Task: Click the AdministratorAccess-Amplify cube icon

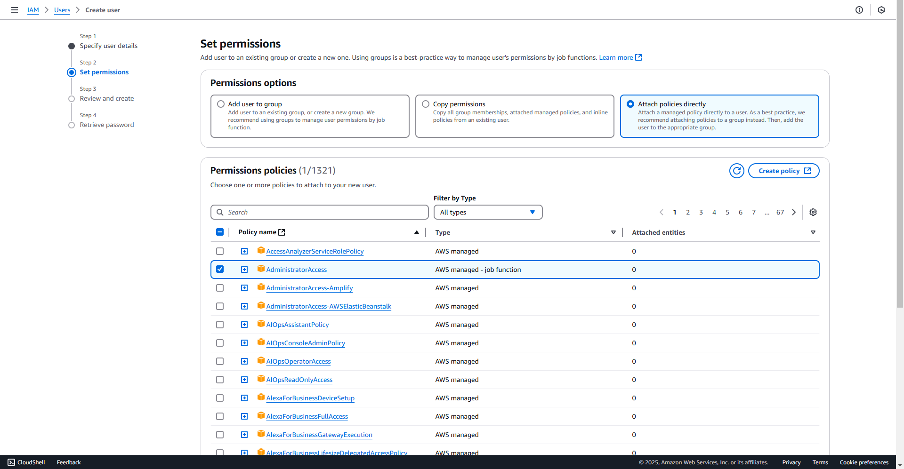Action: pos(261,287)
